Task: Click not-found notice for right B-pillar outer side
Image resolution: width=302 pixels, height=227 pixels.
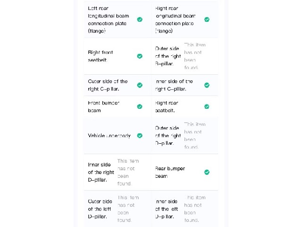Action: (195, 56)
